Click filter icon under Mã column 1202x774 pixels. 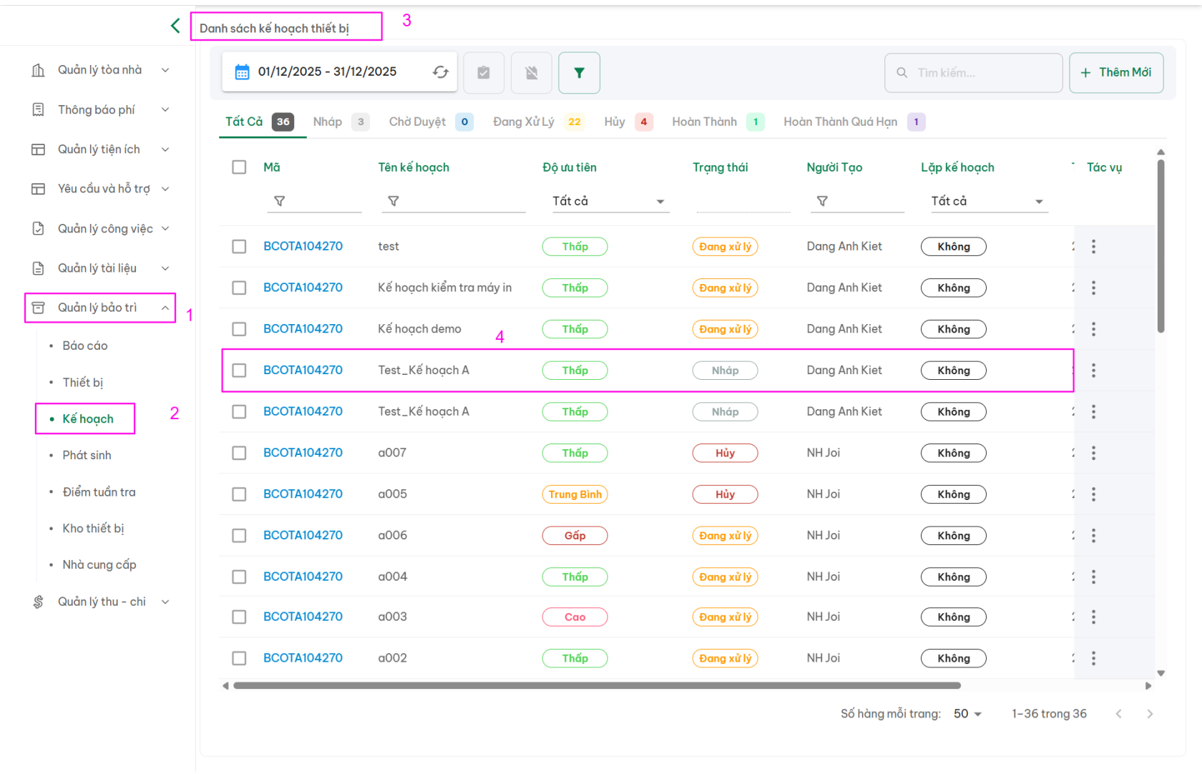pyautogui.click(x=280, y=202)
